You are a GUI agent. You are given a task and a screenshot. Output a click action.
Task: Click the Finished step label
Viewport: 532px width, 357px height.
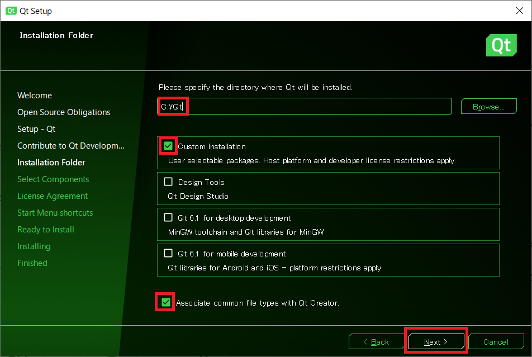[x=32, y=263]
